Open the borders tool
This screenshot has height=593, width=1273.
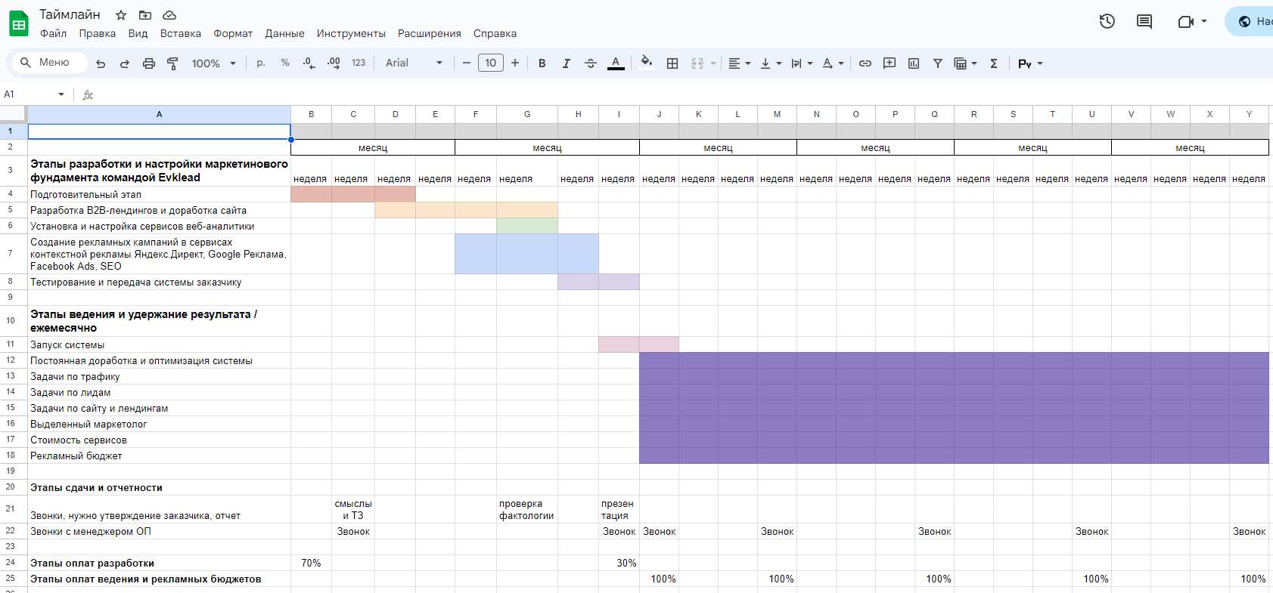[x=672, y=63]
